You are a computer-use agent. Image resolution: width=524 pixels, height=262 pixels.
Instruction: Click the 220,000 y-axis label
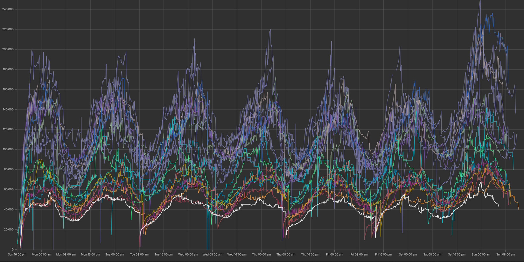(x=8, y=29)
